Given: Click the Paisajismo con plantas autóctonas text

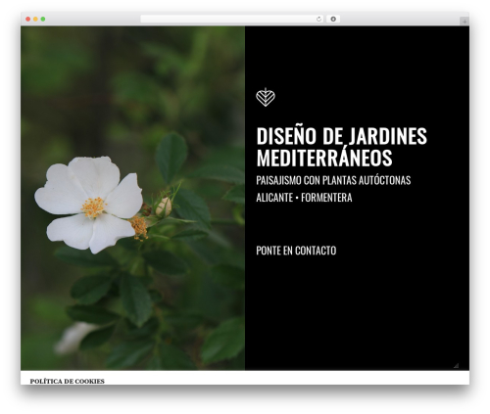Looking at the screenshot, I should [333, 180].
